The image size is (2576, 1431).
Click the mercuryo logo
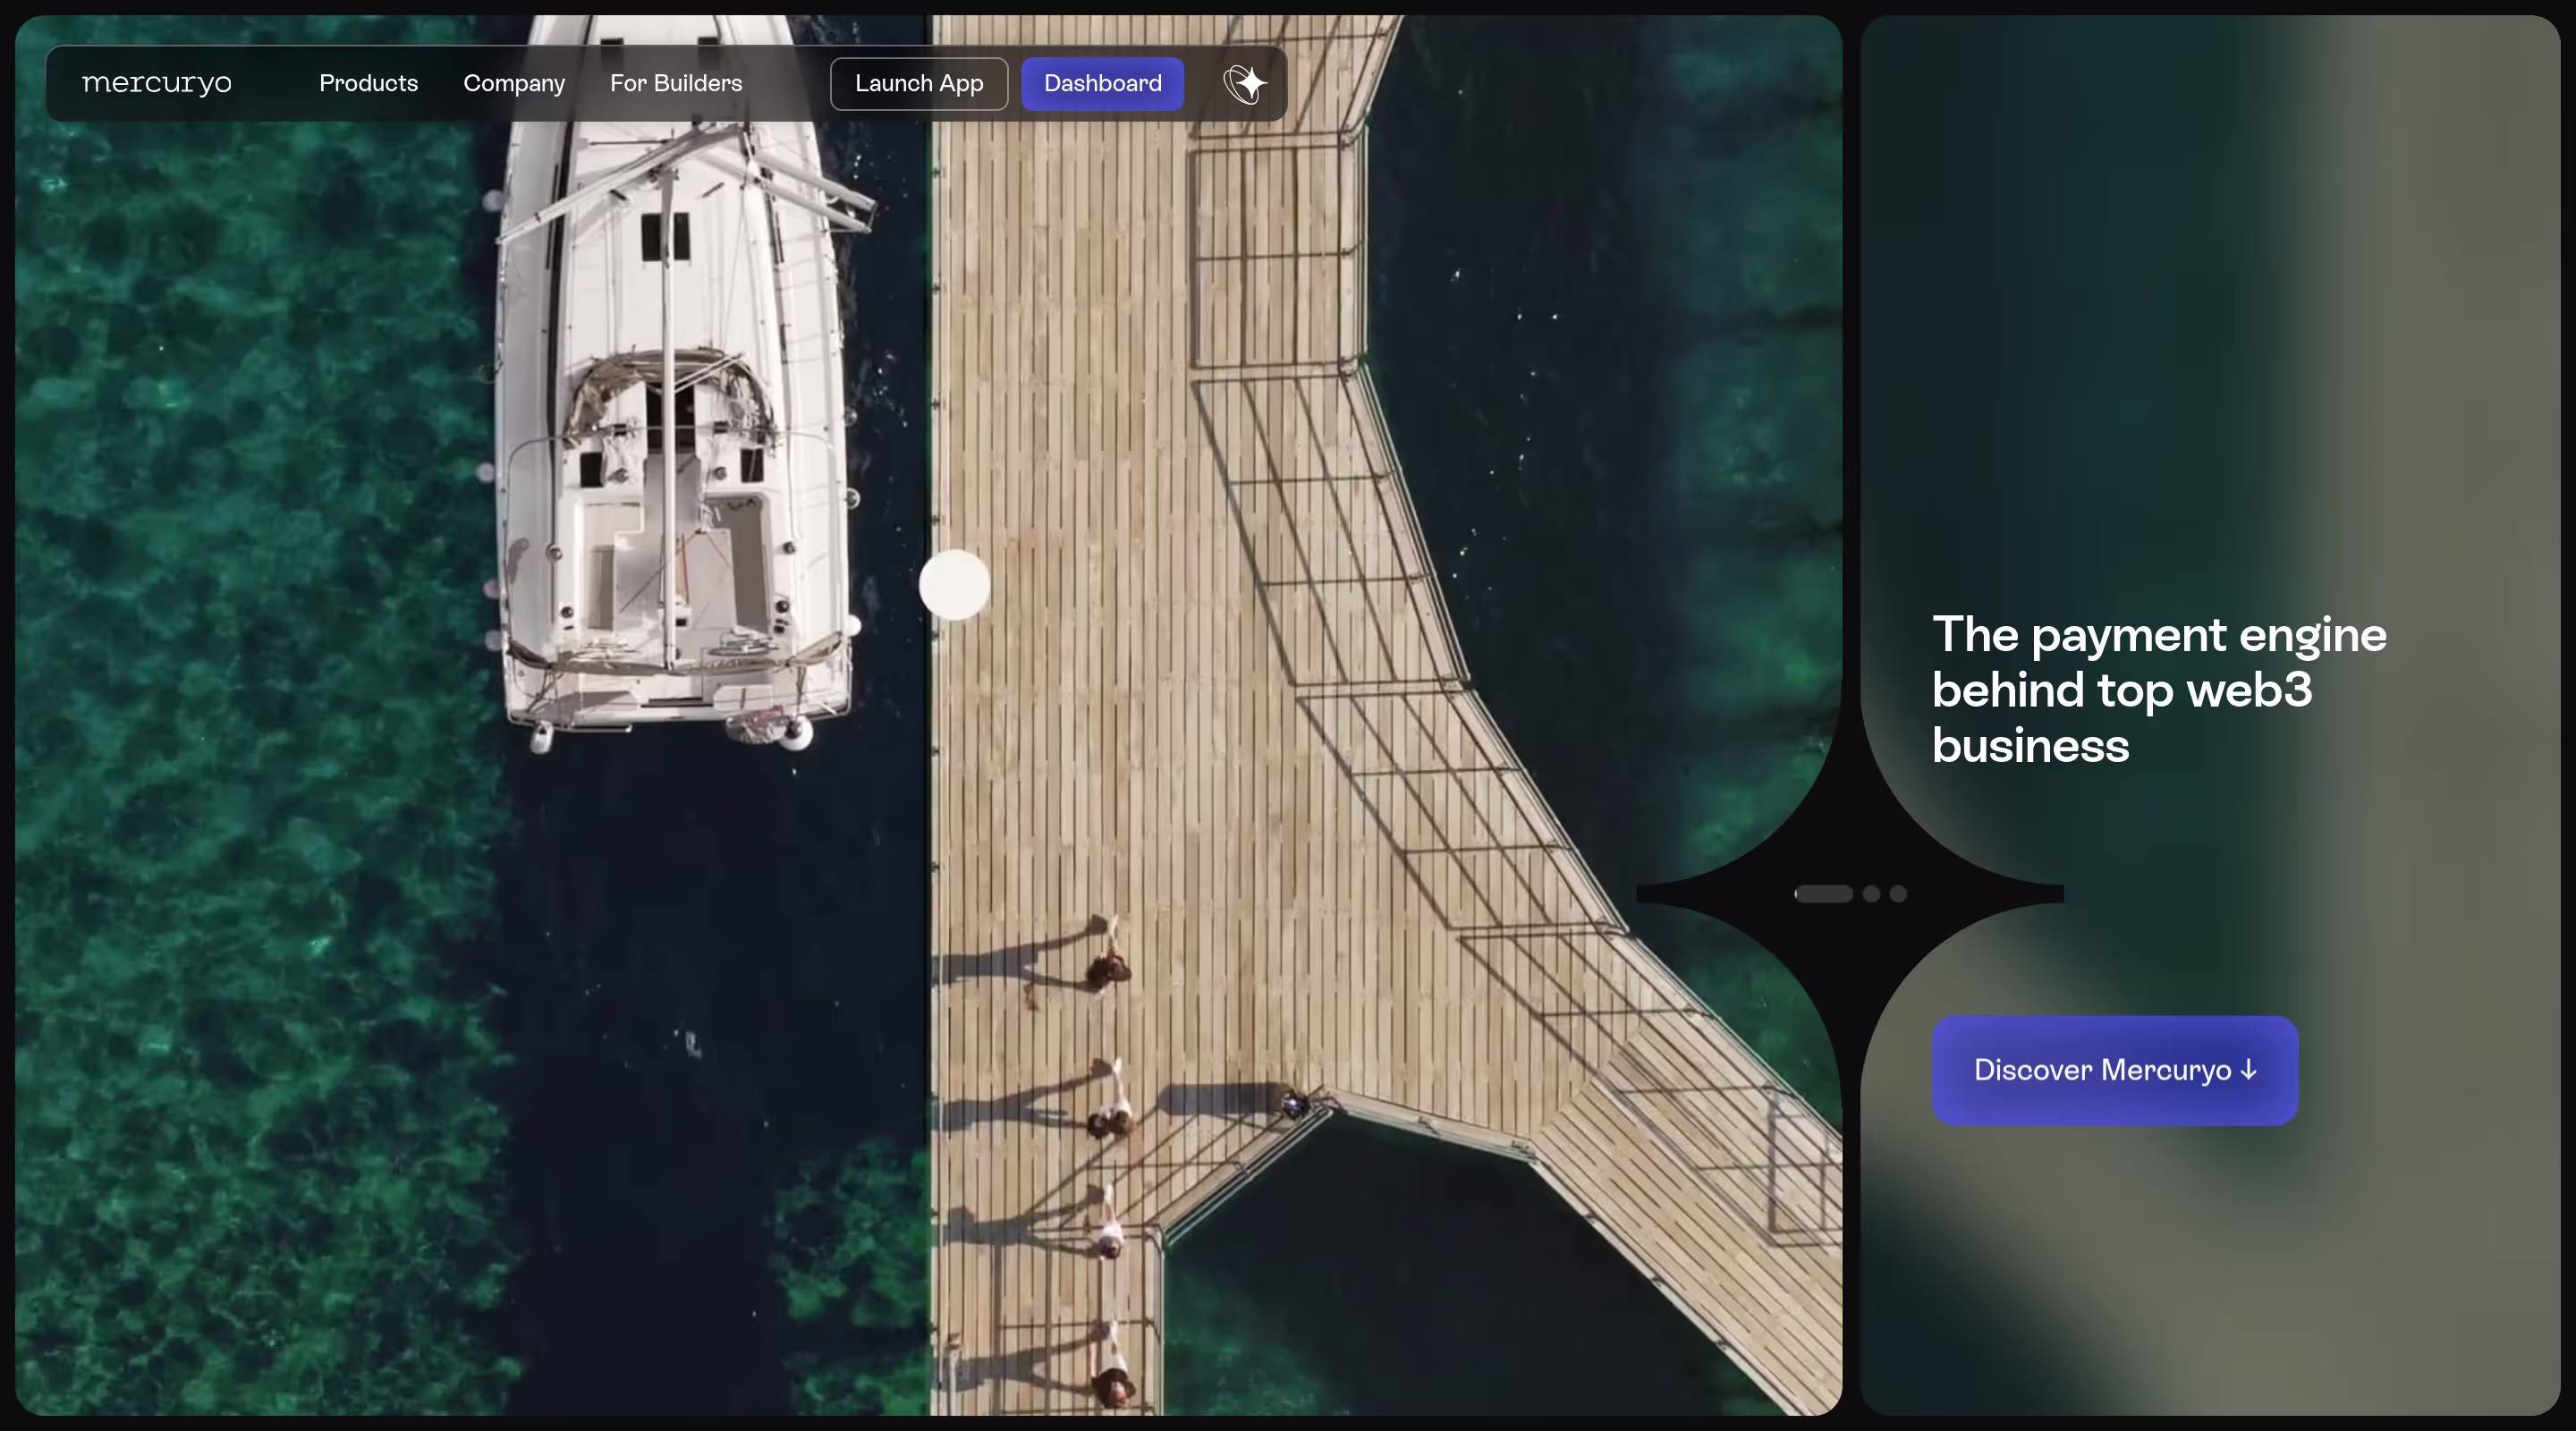coord(157,83)
